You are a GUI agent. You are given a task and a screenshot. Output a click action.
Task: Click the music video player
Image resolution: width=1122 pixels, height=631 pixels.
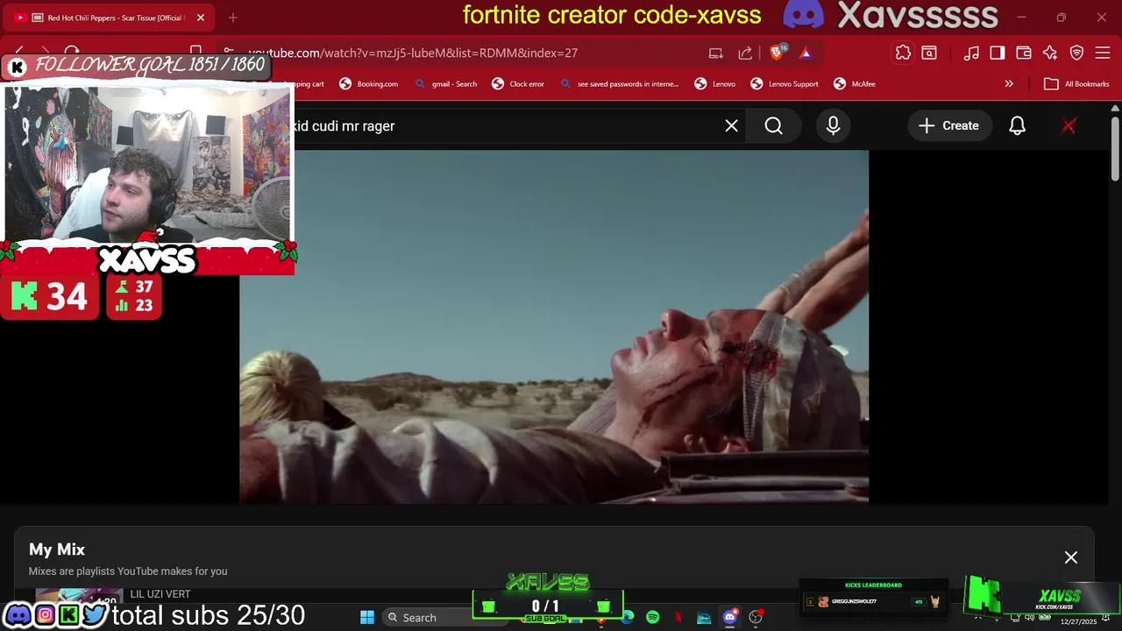tap(554, 326)
